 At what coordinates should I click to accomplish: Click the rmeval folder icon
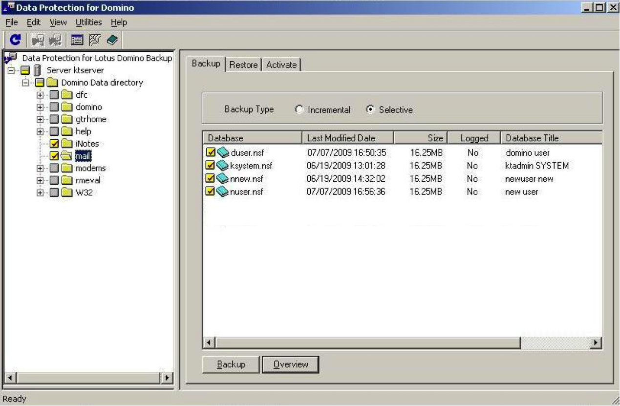tap(67, 180)
